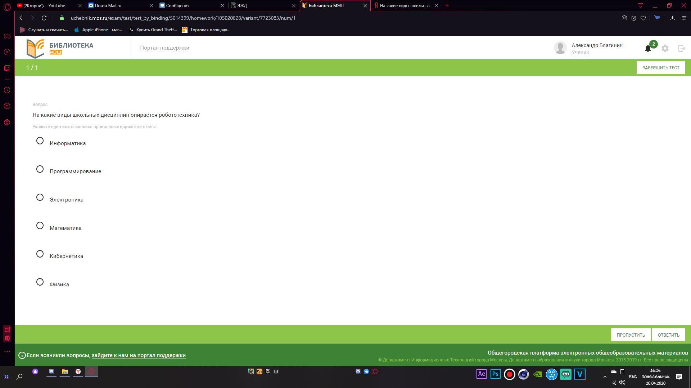Go back in browser history
Screen dimensions: 691x388
pos(21,18)
